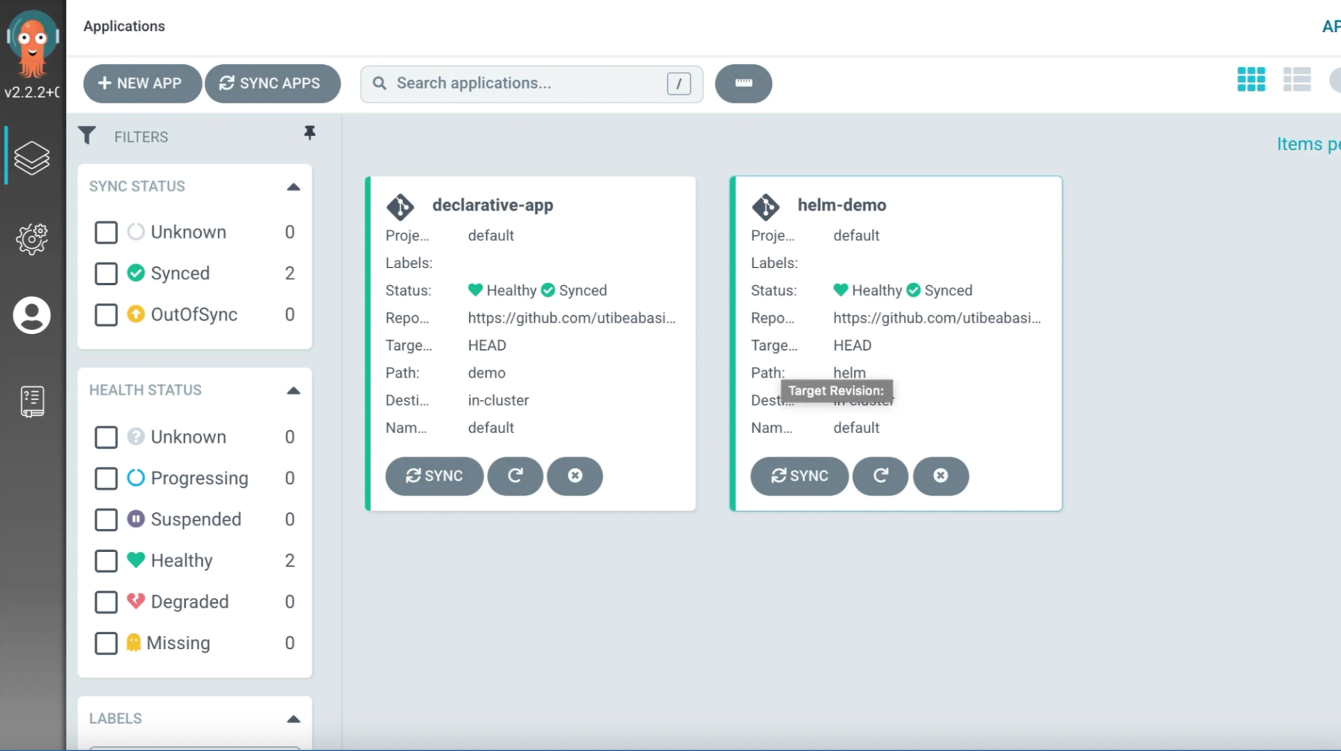The image size is (1341, 751).
Task: Collapse the Sync Status section
Action: 293,187
